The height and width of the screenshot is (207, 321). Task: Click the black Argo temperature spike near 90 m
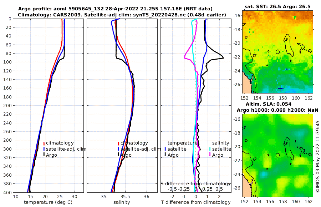[x=222, y=57]
